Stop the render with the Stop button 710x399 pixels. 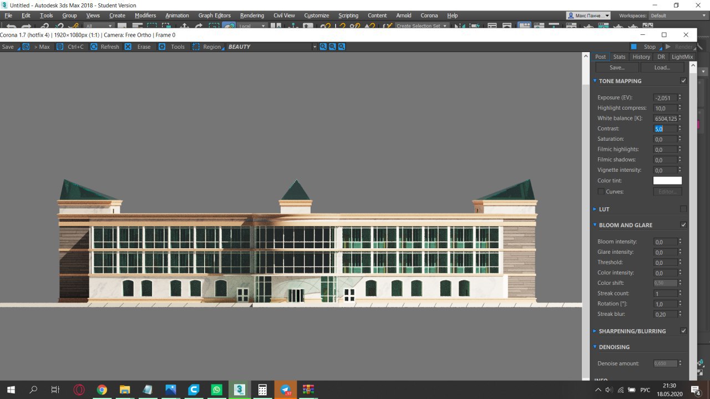coord(644,47)
